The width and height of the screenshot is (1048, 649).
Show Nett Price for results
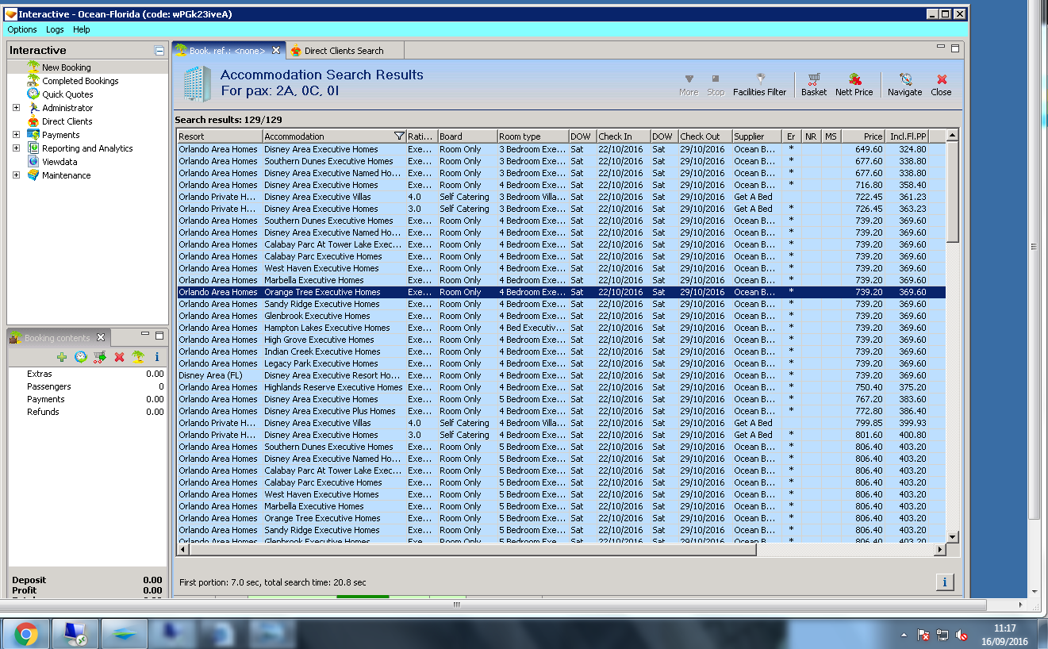point(854,85)
